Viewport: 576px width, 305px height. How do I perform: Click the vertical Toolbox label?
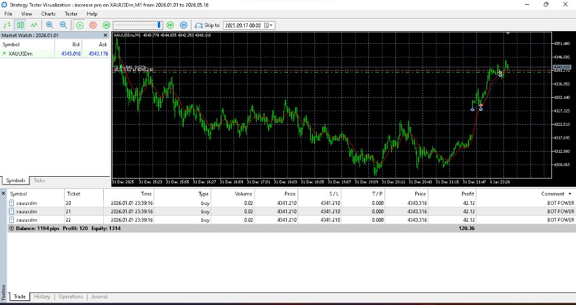[x=4, y=292]
